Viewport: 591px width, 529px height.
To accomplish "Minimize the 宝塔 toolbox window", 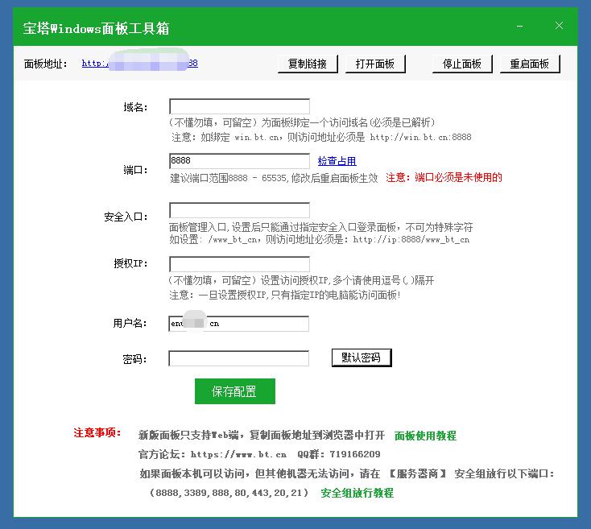I will (x=524, y=27).
